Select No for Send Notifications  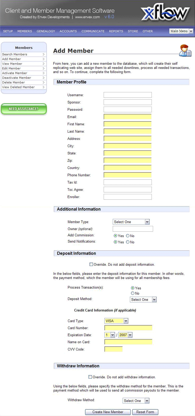coord(128,242)
